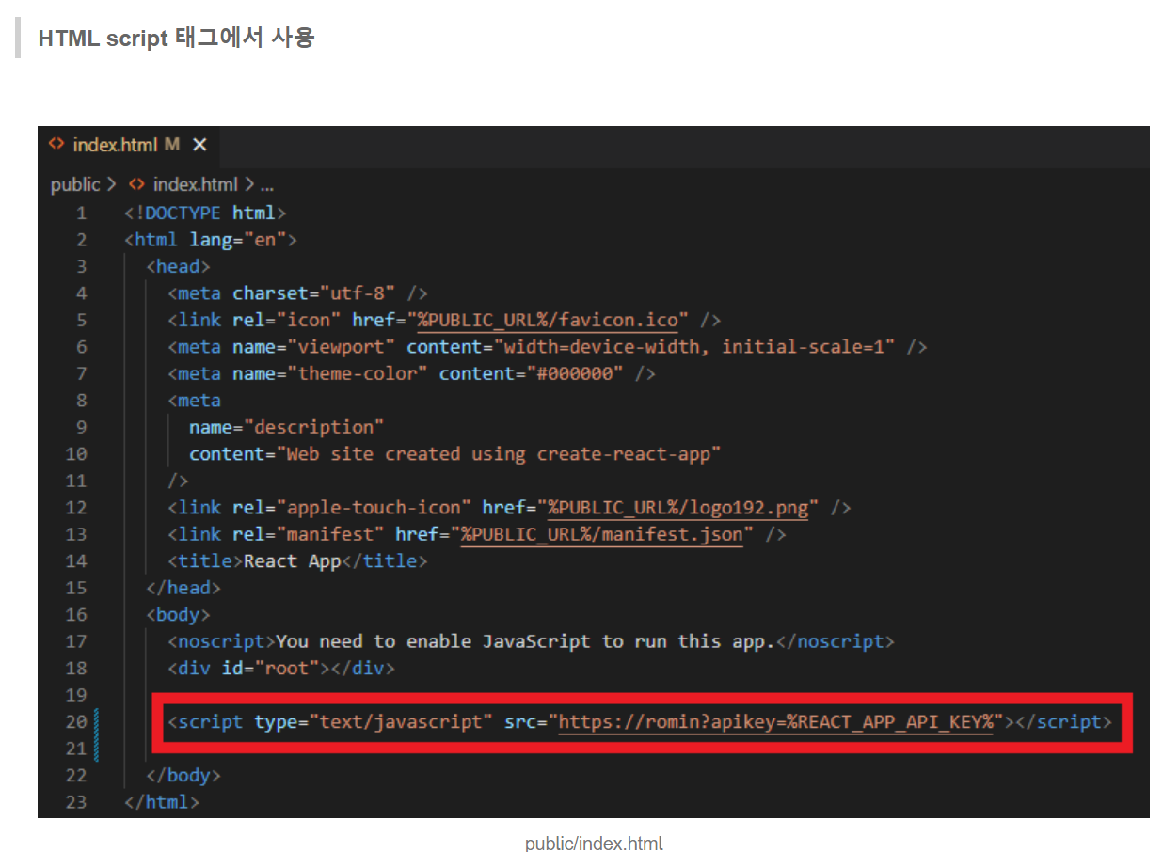Click line number 23 in the gutter
The image size is (1163, 852).
(x=77, y=802)
